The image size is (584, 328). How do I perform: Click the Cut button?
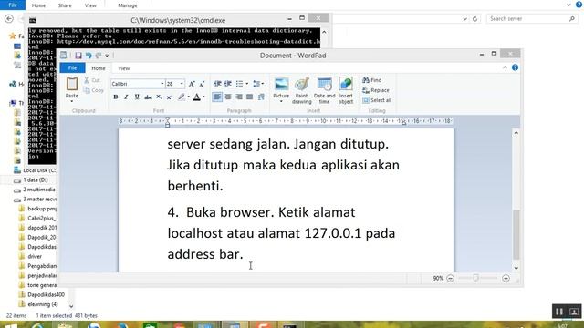tap(92, 80)
